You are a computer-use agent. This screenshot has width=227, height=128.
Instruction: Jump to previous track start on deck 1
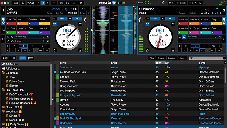[x=70, y=19]
